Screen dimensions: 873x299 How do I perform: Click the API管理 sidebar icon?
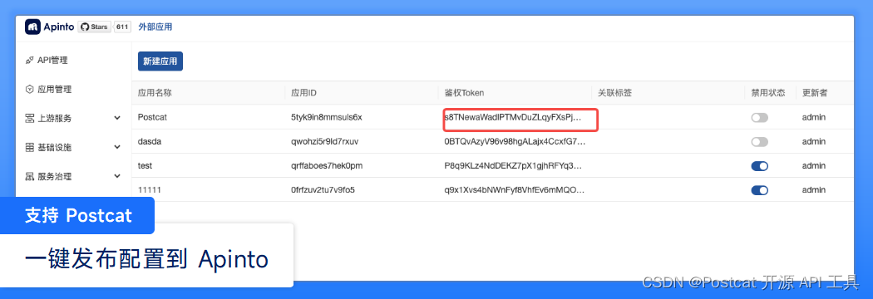pos(30,61)
